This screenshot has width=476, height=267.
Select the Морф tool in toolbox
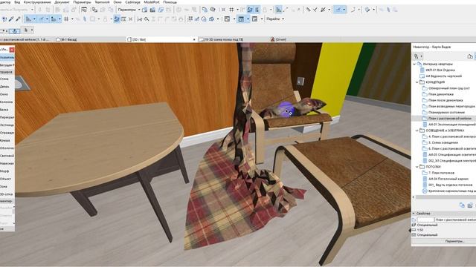[4, 171]
